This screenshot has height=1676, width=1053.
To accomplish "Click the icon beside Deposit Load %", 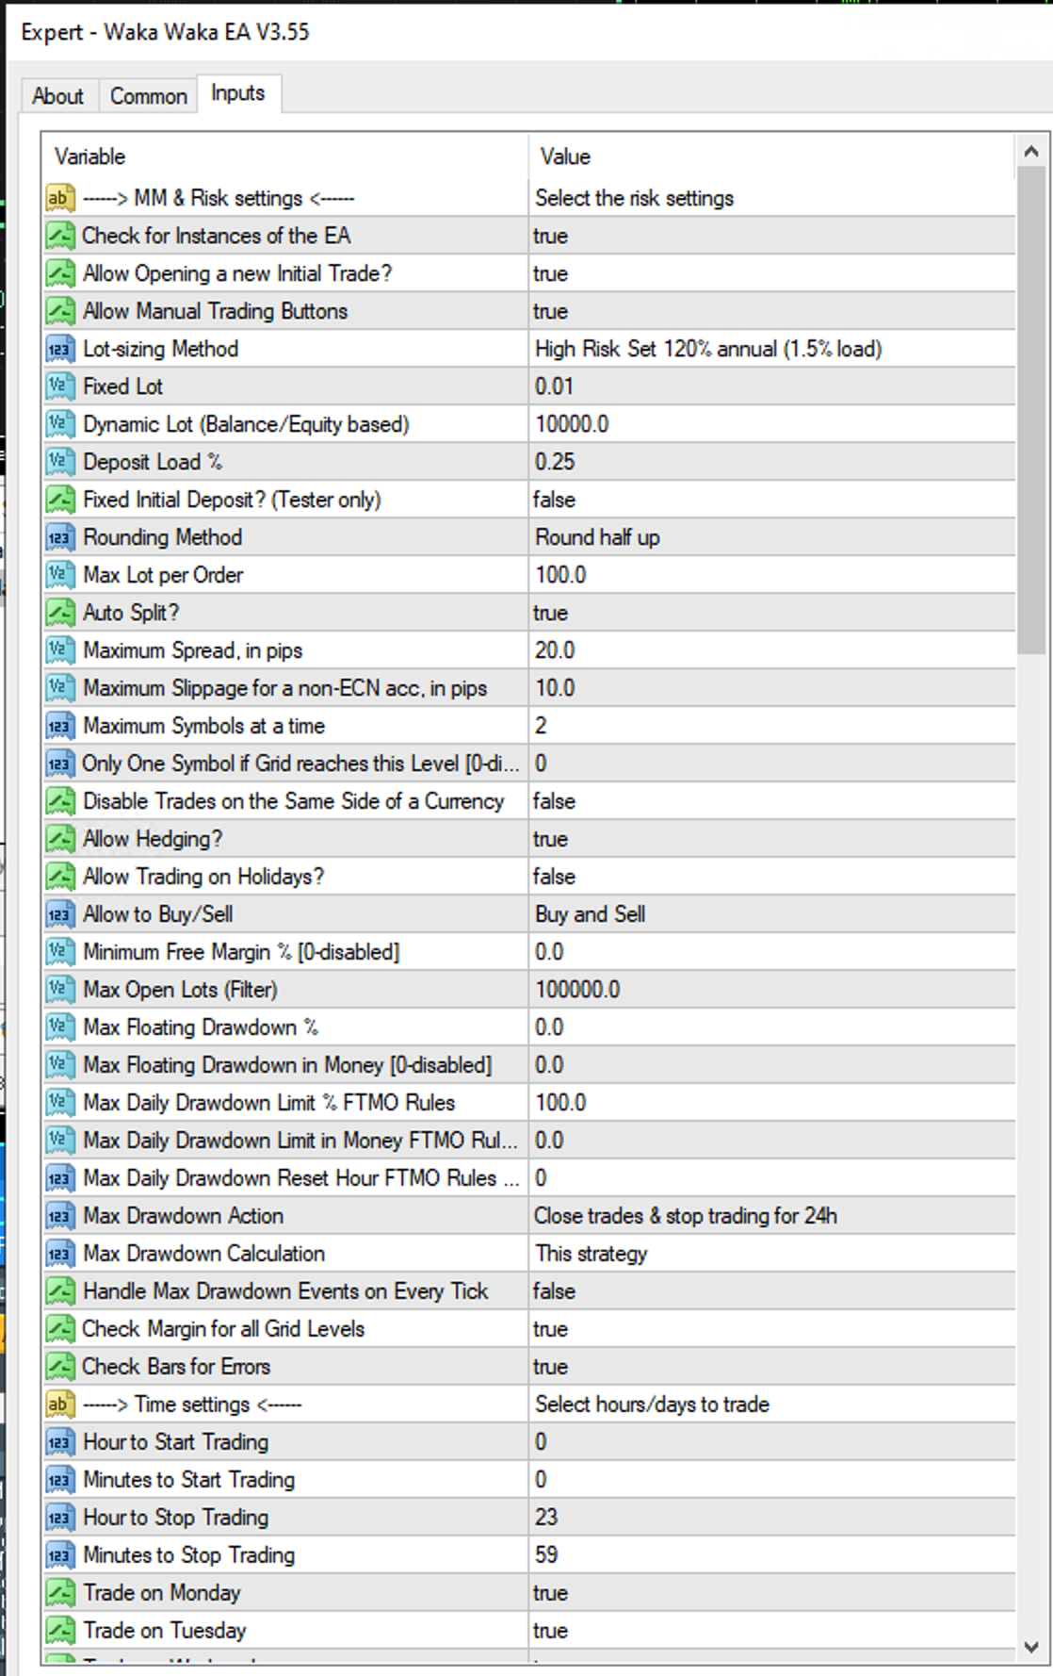I will [59, 462].
